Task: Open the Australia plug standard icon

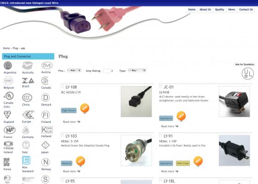Action: pyautogui.click(x=28, y=65)
